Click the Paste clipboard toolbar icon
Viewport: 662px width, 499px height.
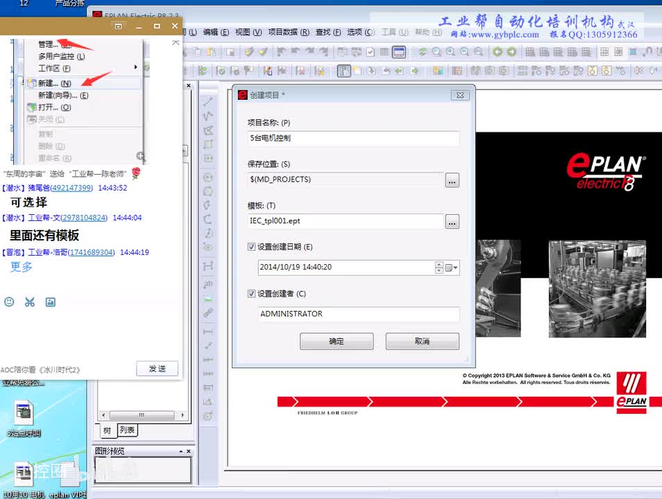click(x=211, y=52)
